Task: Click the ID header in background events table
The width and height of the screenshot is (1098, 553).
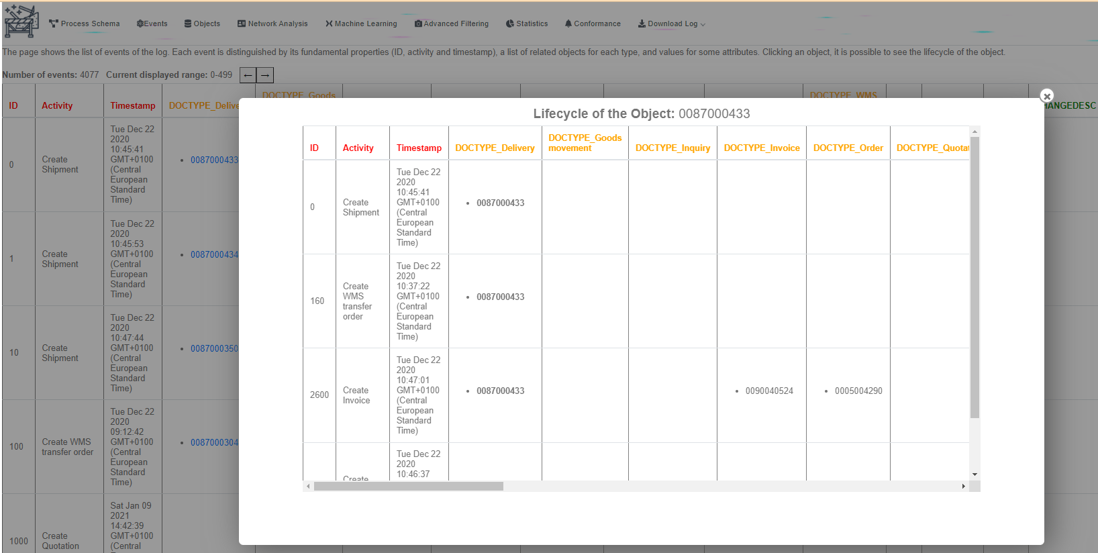Action: [13, 105]
